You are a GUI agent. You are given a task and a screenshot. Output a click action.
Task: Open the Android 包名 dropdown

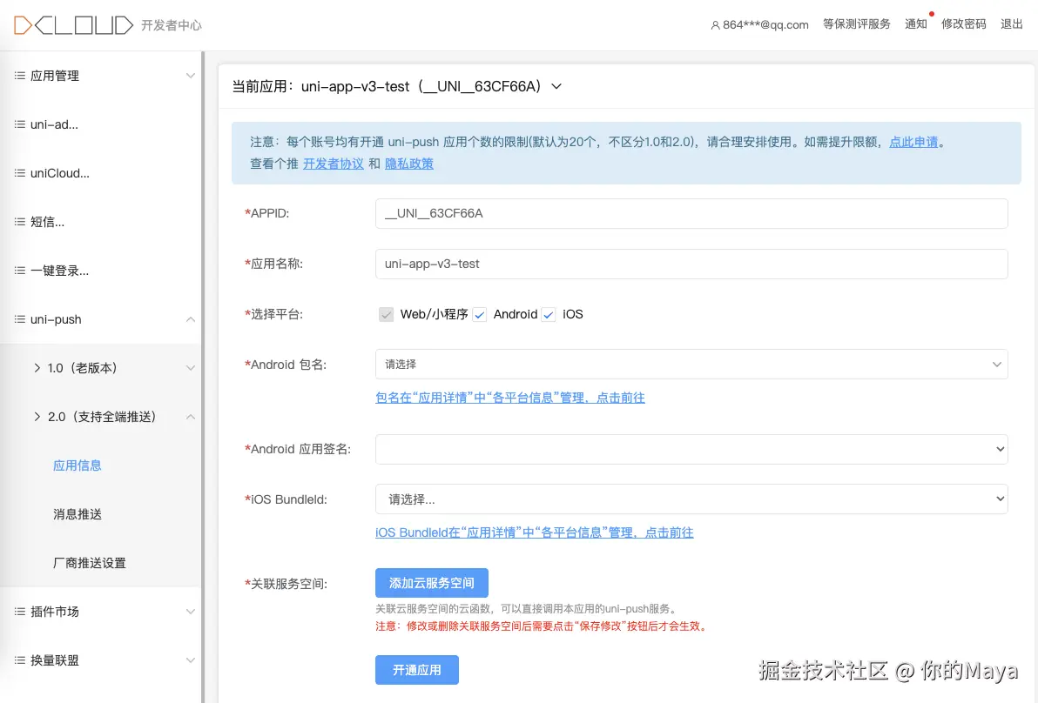click(691, 365)
